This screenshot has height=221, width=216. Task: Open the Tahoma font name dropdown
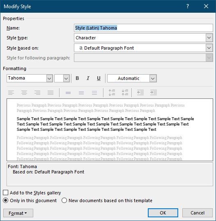coord(49,78)
